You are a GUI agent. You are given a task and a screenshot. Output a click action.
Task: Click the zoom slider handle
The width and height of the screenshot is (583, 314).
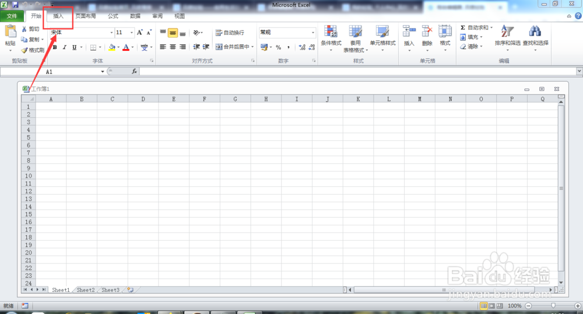(553, 305)
